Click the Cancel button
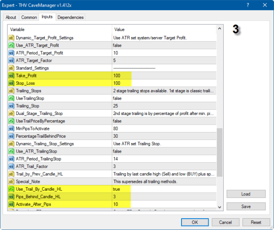 pos(225,222)
